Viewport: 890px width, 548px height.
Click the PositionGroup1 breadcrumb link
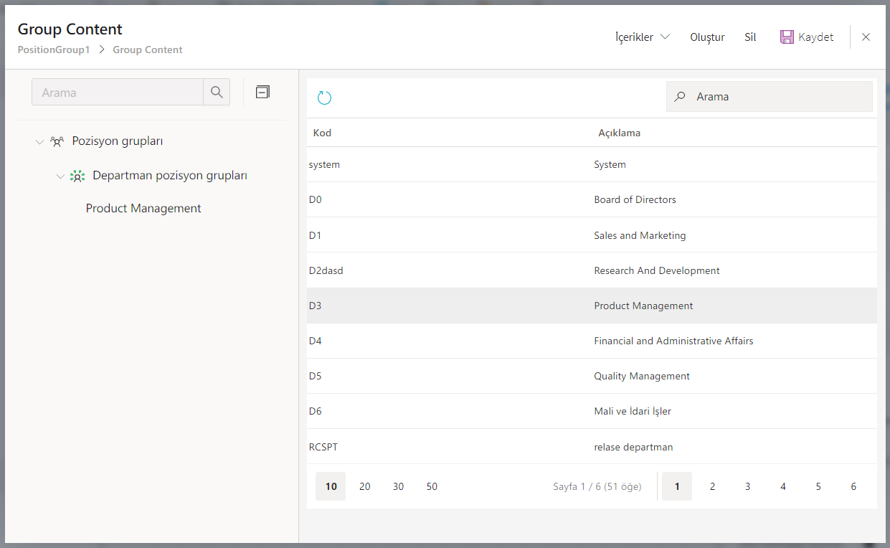coord(54,50)
